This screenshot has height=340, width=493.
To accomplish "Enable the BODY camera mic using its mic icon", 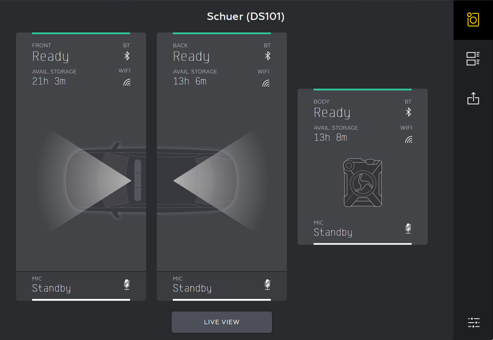I will [x=408, y=228].
